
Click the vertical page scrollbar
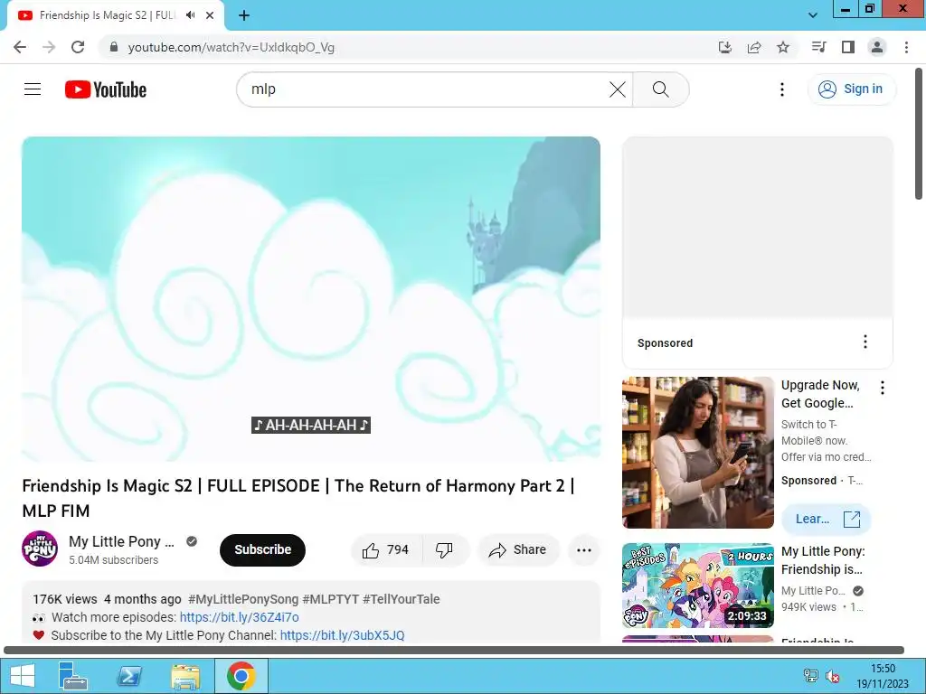pyautogui.click(x=919, y=135)
